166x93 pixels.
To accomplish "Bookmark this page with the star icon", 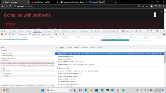I will coord(147,6).
